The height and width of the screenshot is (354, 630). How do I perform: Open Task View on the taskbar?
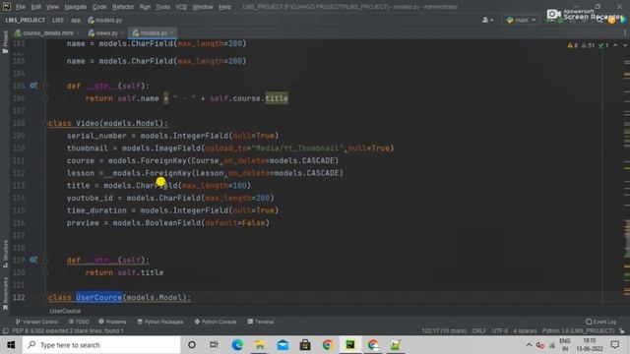(x=214, y=345)
